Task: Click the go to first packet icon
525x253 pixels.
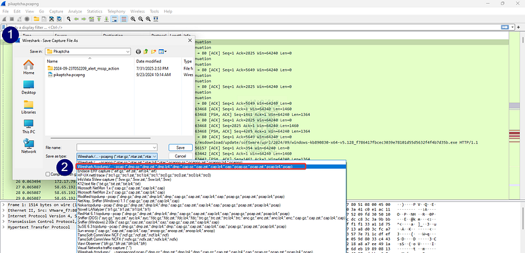Action: tap(99, 19)
